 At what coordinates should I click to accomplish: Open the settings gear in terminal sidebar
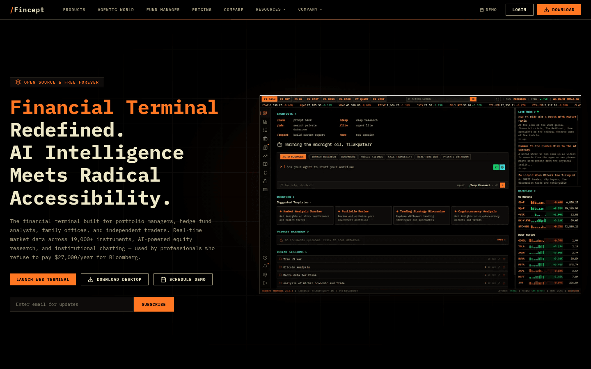[265, 274]
